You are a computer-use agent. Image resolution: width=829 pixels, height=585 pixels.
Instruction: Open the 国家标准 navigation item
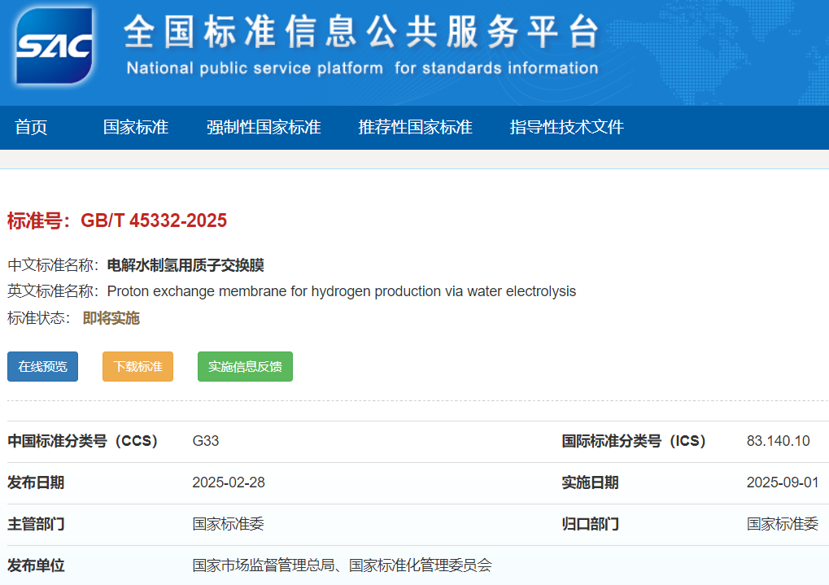(135, 128)
